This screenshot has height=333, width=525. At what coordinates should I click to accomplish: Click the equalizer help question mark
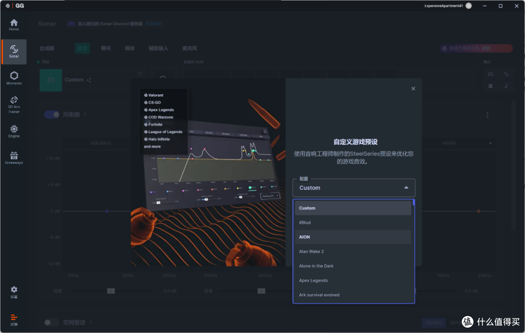coord(85,115)
